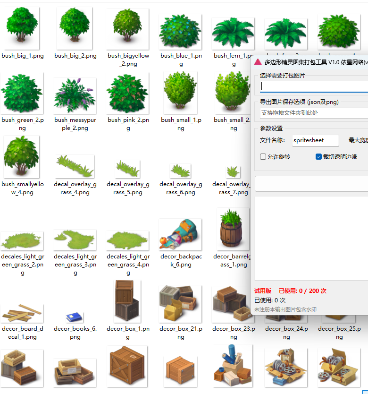Select the decor_box_1.png thumbnail
Screen dimensions: 368x394
pos(127,301)
